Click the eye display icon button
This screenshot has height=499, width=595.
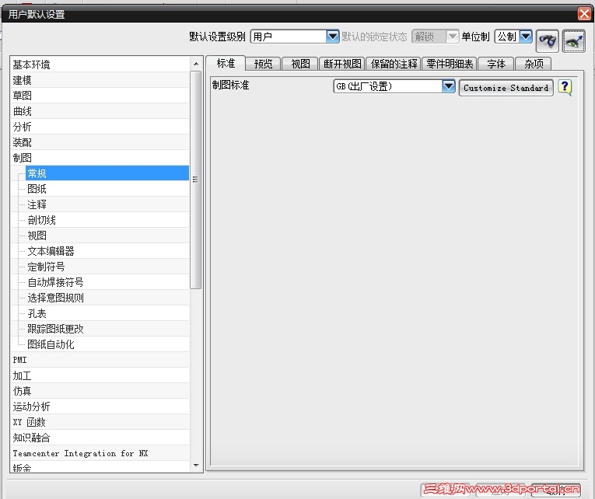point(574,41)
